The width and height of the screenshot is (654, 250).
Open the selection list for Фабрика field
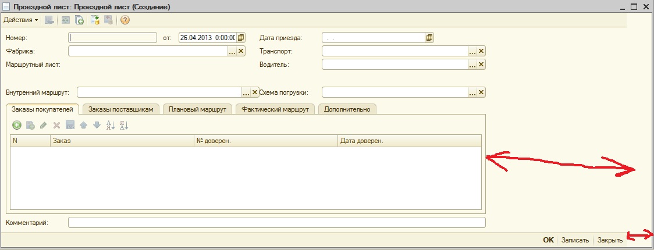click(x=232, y=51)
